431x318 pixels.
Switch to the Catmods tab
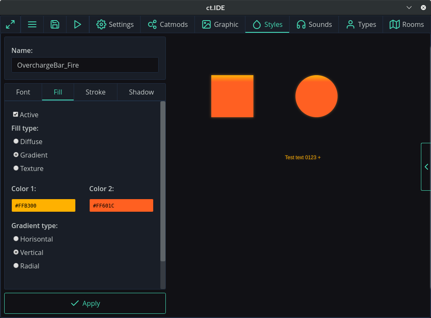click(x=168, y=24)
